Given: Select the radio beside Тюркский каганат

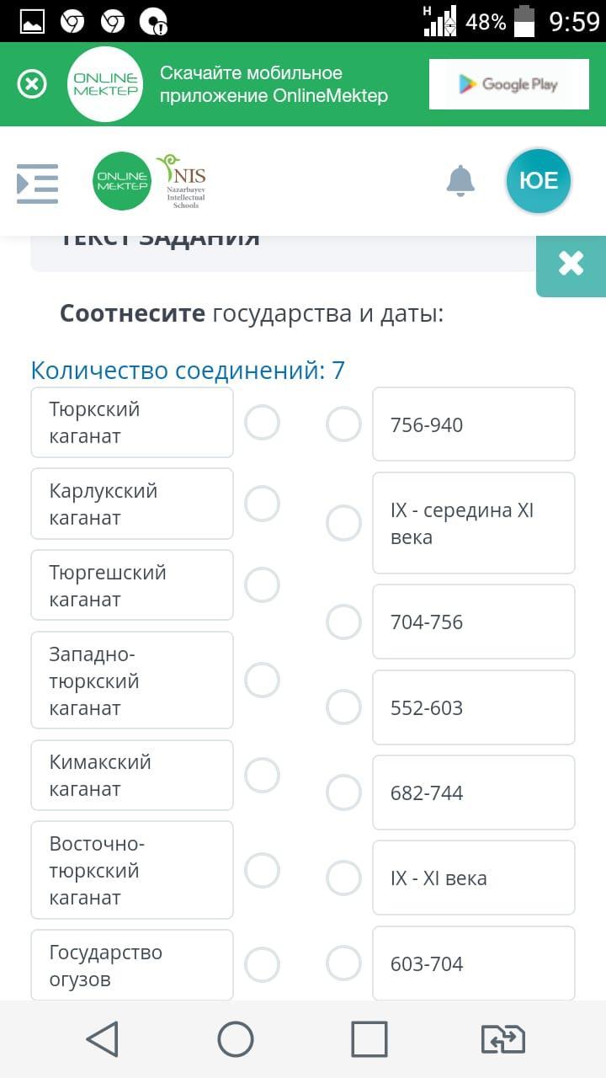Looking at the screenshot, I should (x=262, y=422).
